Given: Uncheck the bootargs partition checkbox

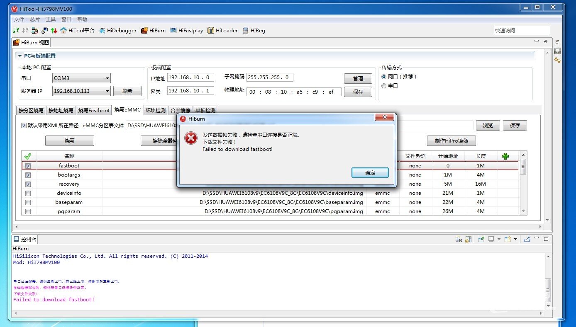Looking at the screenshot, I should point(28,175).
